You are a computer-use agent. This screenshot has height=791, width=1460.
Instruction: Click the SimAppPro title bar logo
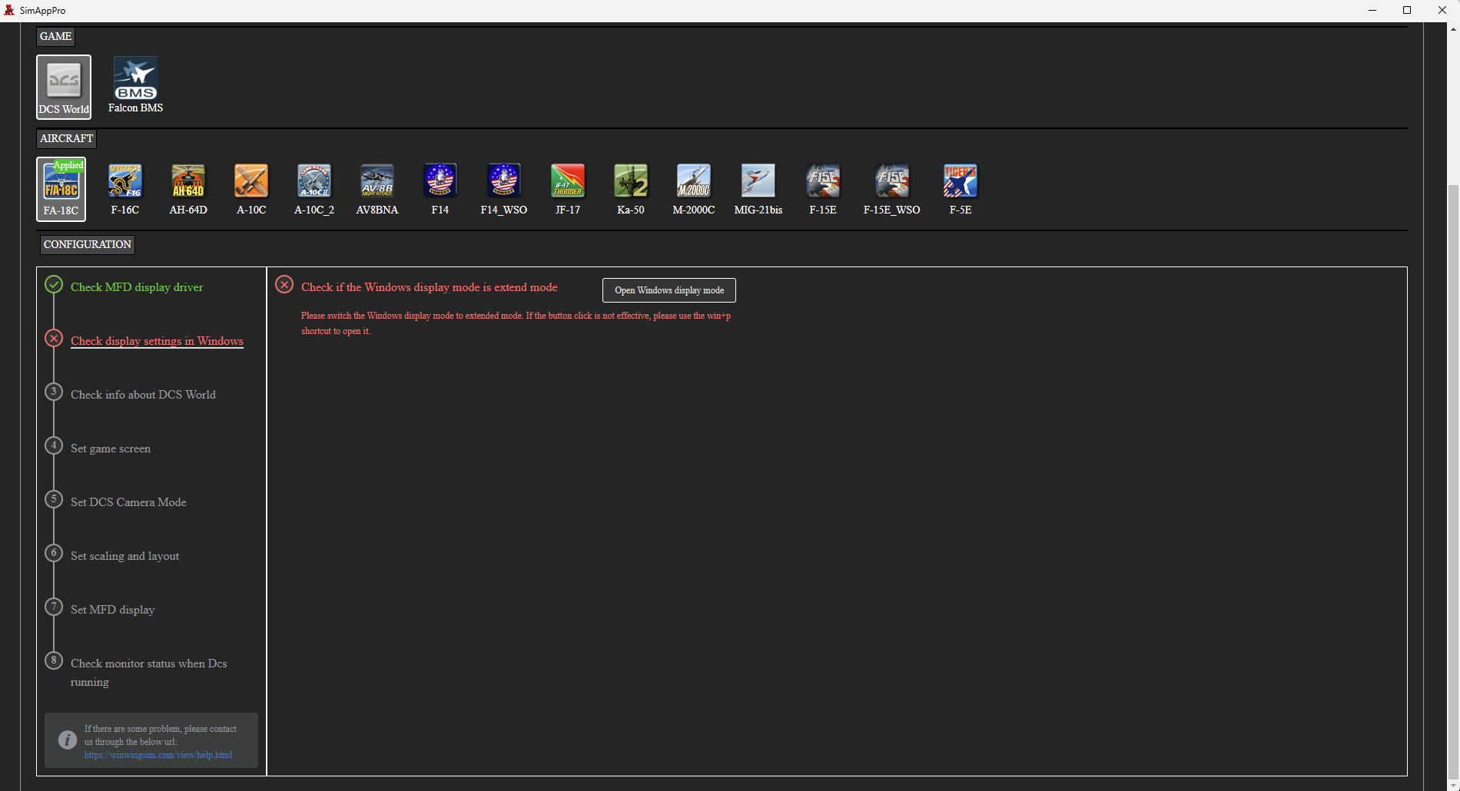[x=9, y=10]
